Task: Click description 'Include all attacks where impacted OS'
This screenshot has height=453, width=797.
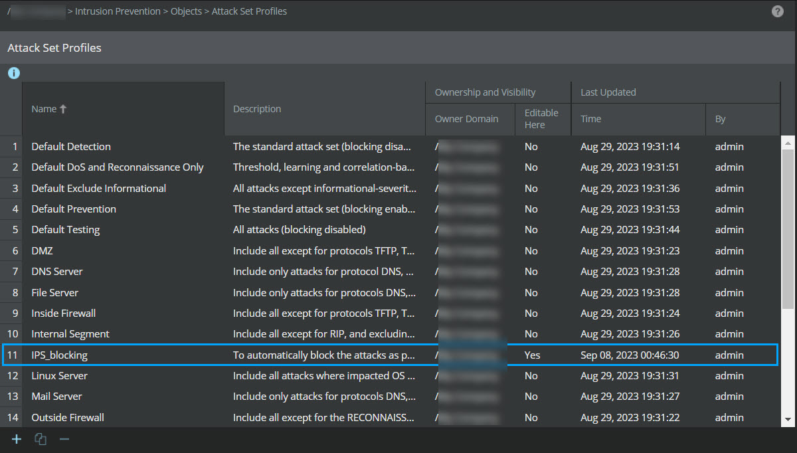Action: pos(324,376)
